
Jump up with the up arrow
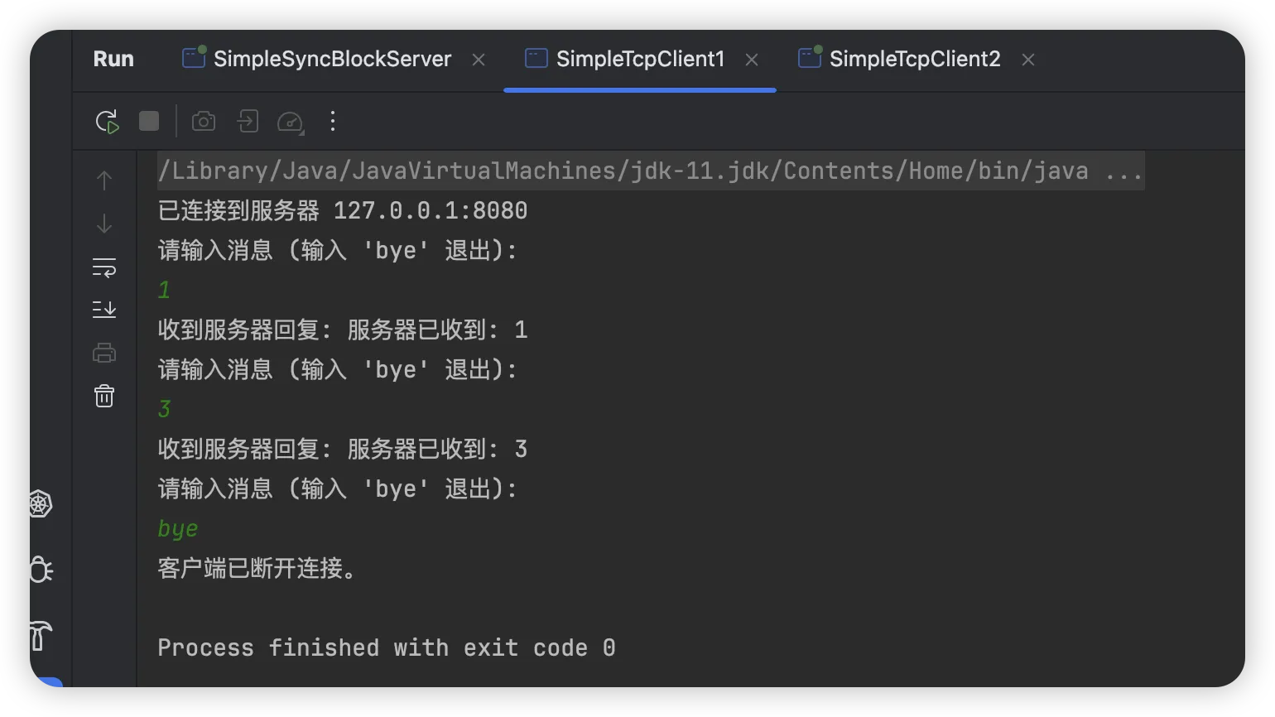[104, 180]
